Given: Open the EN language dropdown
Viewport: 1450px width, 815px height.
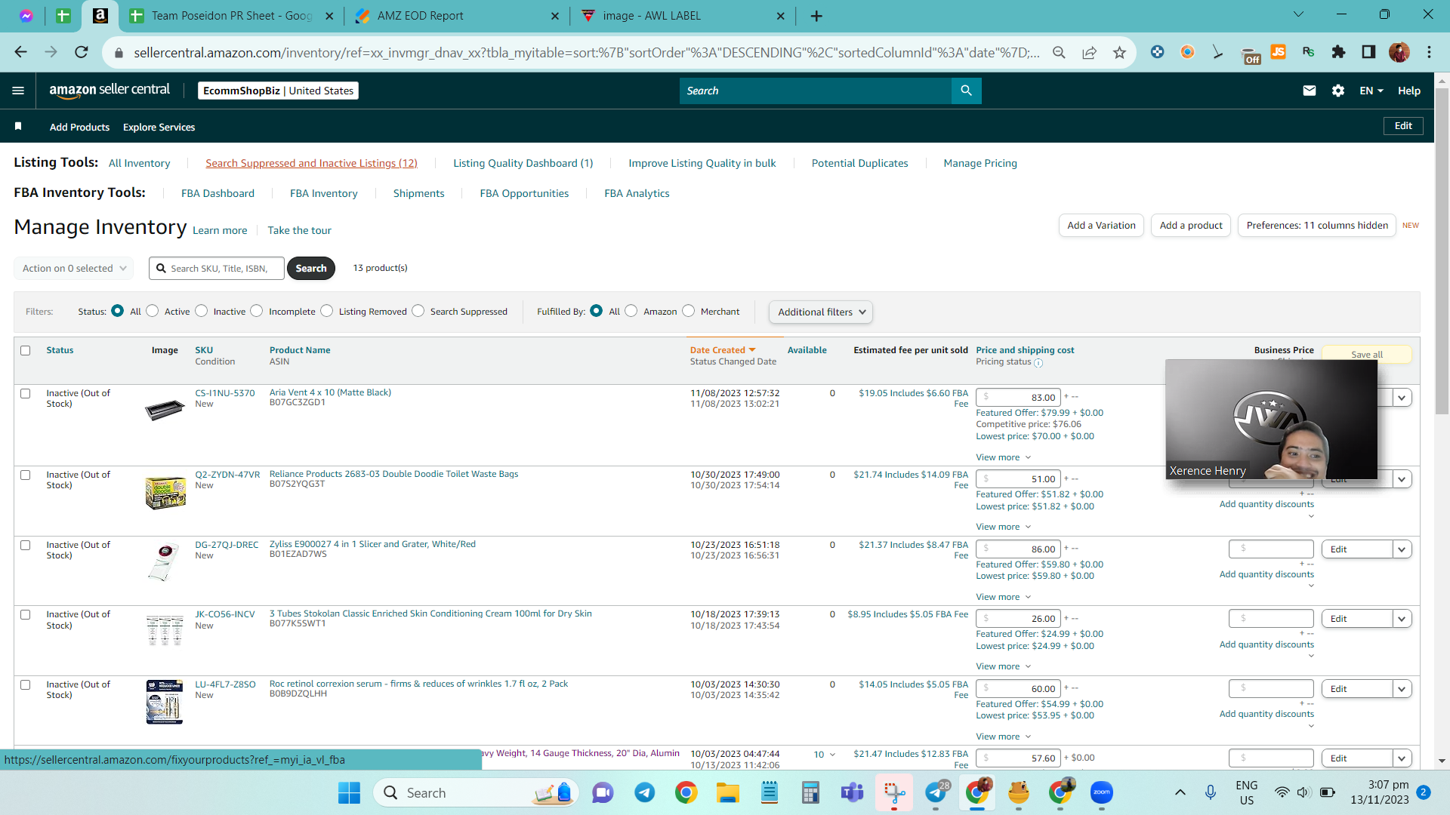Looking at the screenshot, I should point(1371,91).
